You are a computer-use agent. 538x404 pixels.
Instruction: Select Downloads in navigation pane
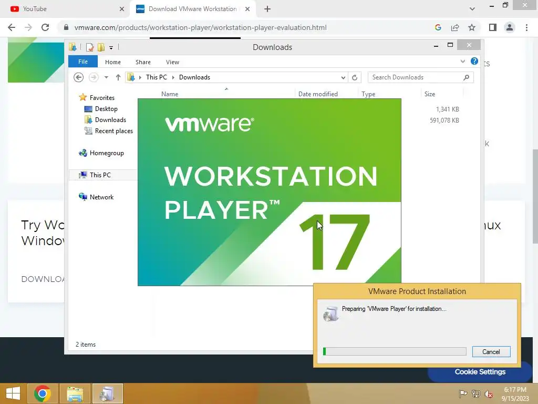tap(110, 119)
